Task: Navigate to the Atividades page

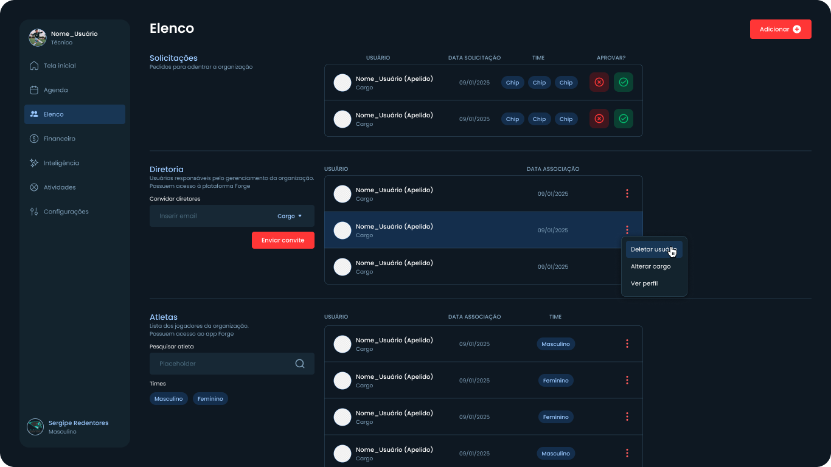Action: click(59, 187)
